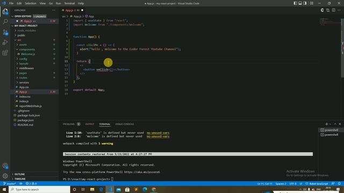Open the Edit menu
This screenshot has width=344, height=193.
coord(19,3)
